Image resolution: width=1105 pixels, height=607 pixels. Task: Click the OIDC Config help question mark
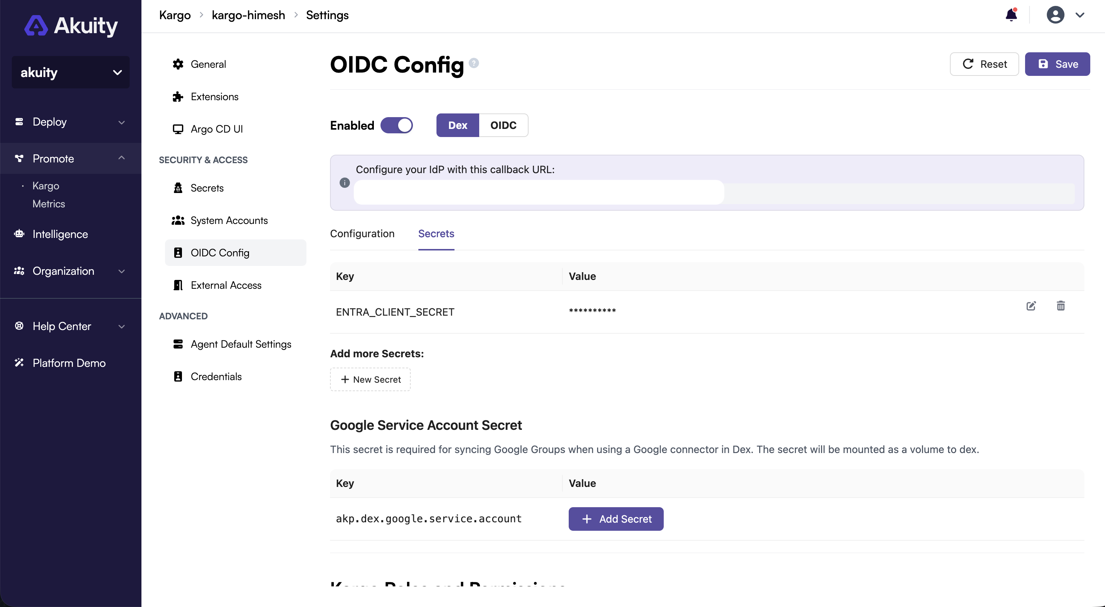[x=474, y=63]
